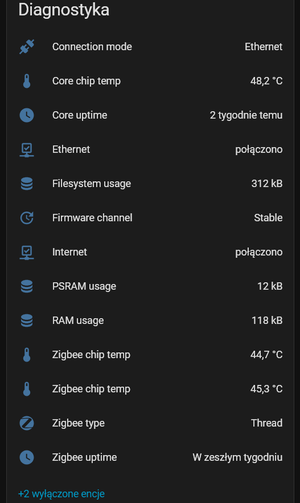This screenshot has height=503, width=300.
Task: Select the Ethernet network status icon
Action: 27,149
